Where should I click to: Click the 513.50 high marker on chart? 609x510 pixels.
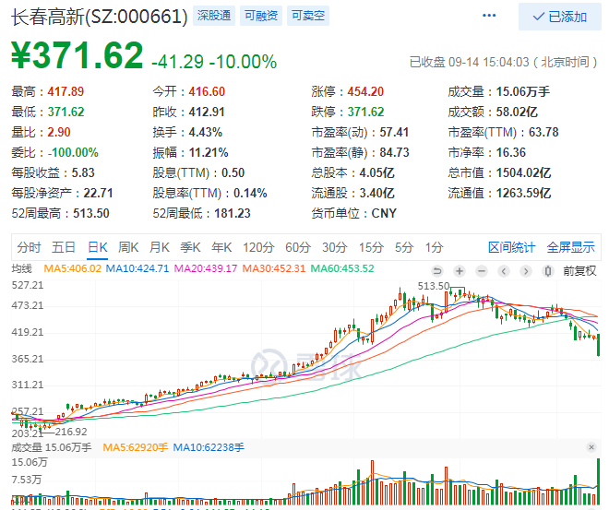click(x=434, y=286)
